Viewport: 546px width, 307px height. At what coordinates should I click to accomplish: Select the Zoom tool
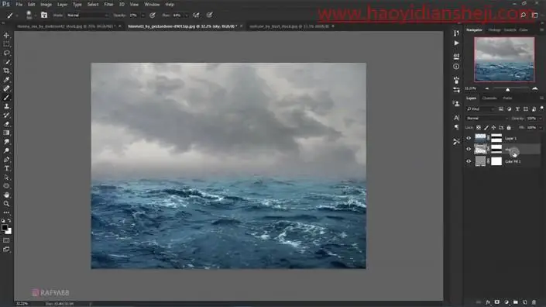[6, 204]
